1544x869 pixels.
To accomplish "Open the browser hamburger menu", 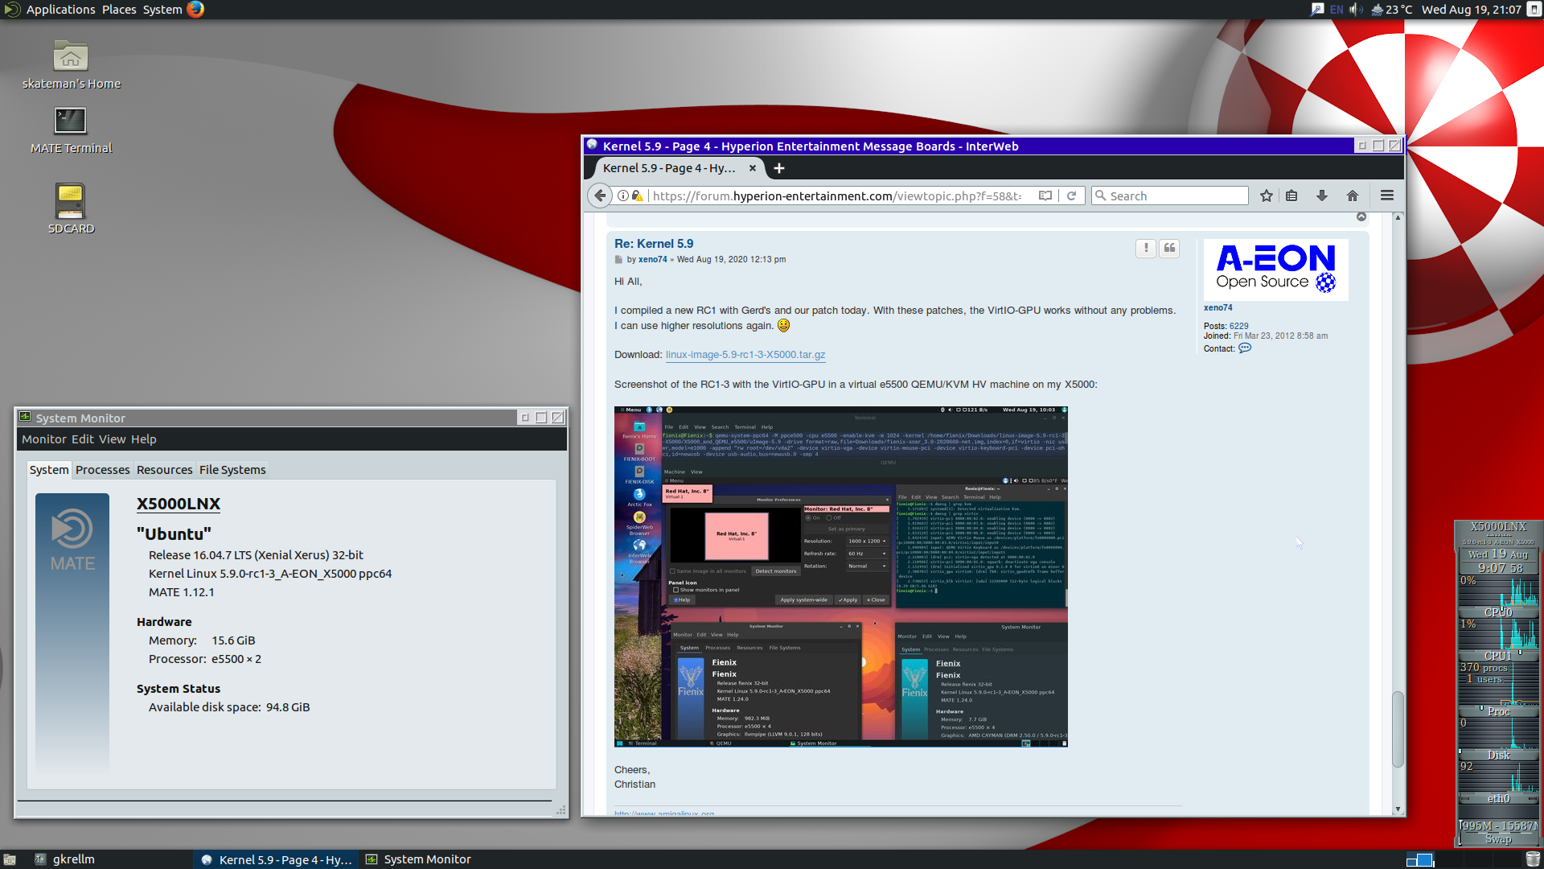I will pyautogui.click(x=1387, y=196).
